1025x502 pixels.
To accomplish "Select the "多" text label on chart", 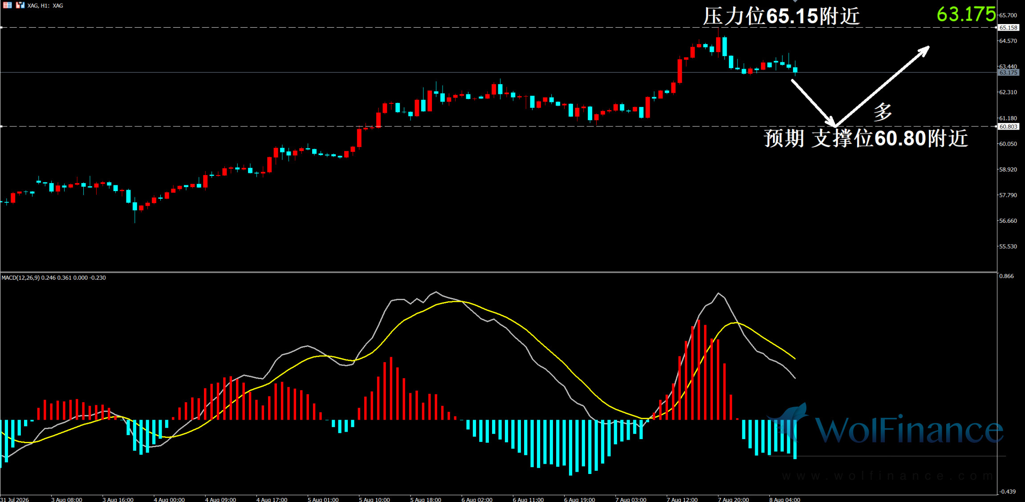I will pos(883,112).
